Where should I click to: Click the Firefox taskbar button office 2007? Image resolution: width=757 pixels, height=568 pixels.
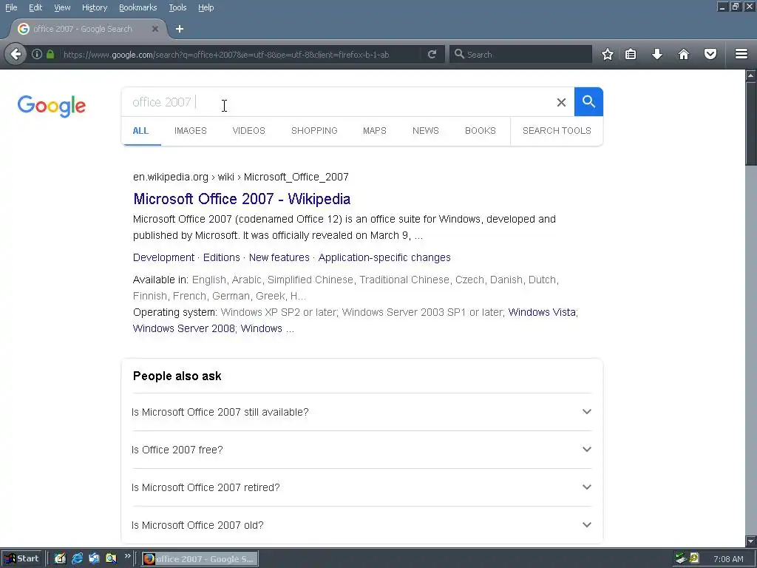[x=200, y=559]
